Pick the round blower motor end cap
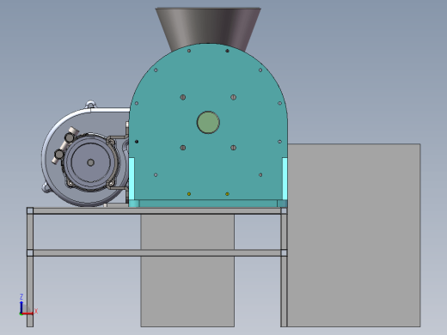 tap(90, 162)
